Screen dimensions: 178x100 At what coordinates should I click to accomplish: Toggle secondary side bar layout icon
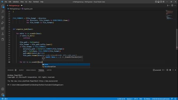pos(161,2)
